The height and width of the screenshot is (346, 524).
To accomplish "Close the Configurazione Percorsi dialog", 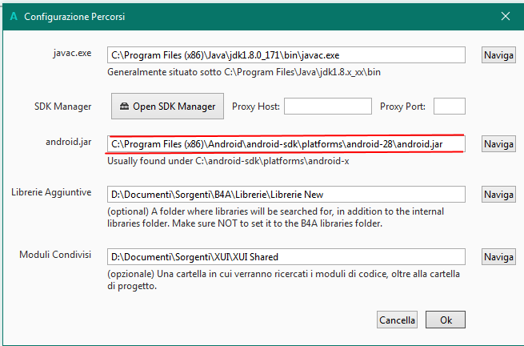I will pos(505,16).
